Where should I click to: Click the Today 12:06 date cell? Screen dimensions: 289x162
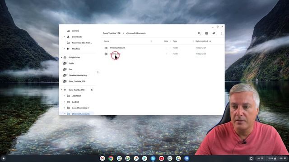tap(200, 54)
